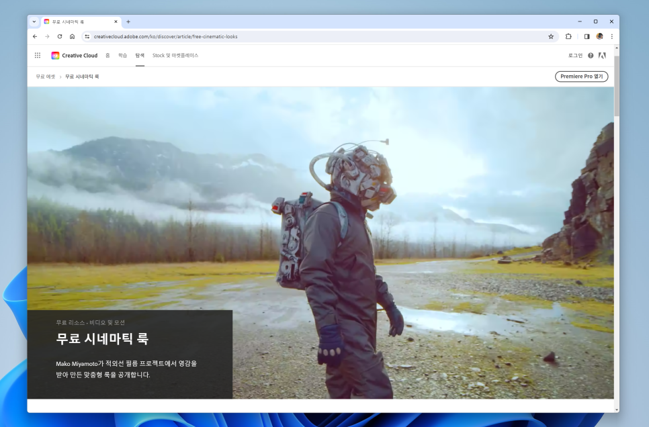Image resolution: width=649 pixels, height=427 pixels.
Task: Open the browser home page
Action: (72, 36)
